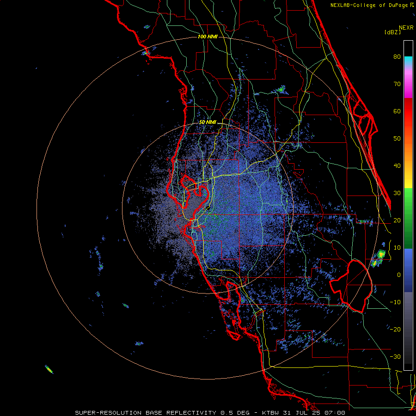Viewport: 416px width, 416px height.
Task: Click the isolated elongated echo in the far southwest corner
Action: coord(49,369)
